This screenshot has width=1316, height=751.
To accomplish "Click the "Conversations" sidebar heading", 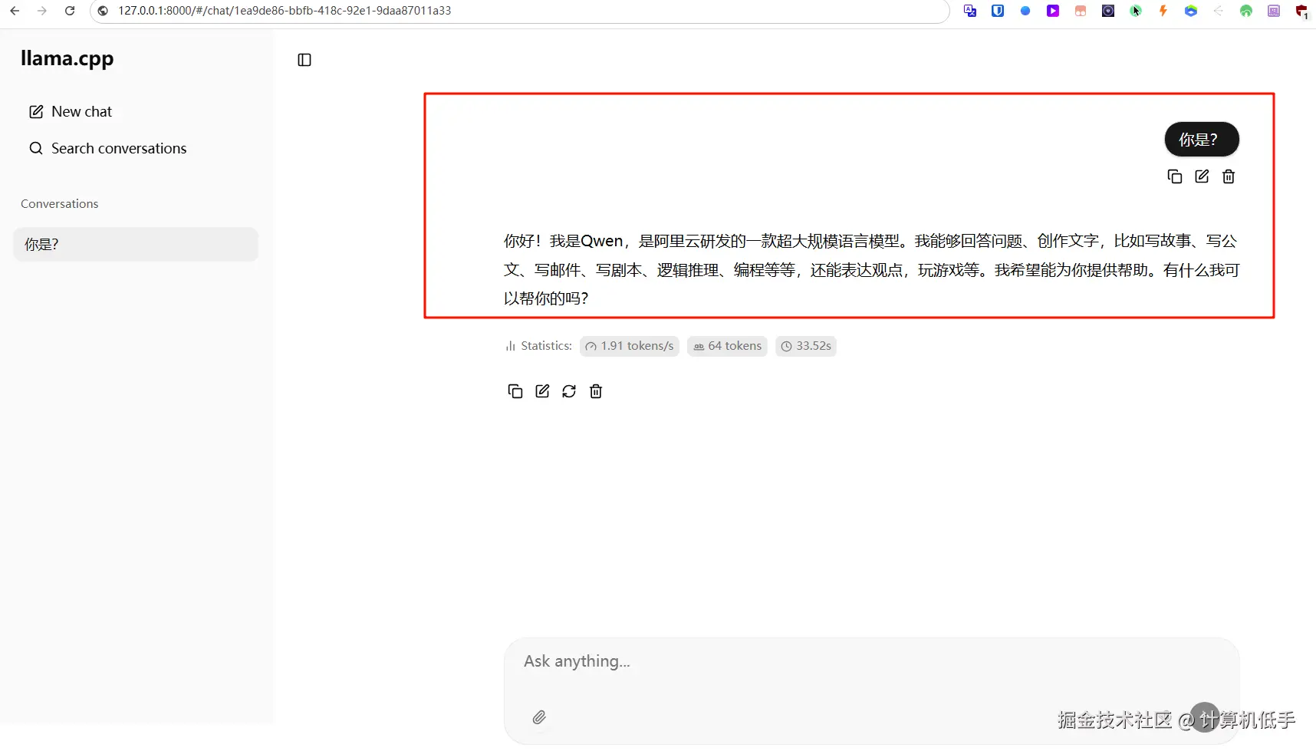I will coord(60,204).
